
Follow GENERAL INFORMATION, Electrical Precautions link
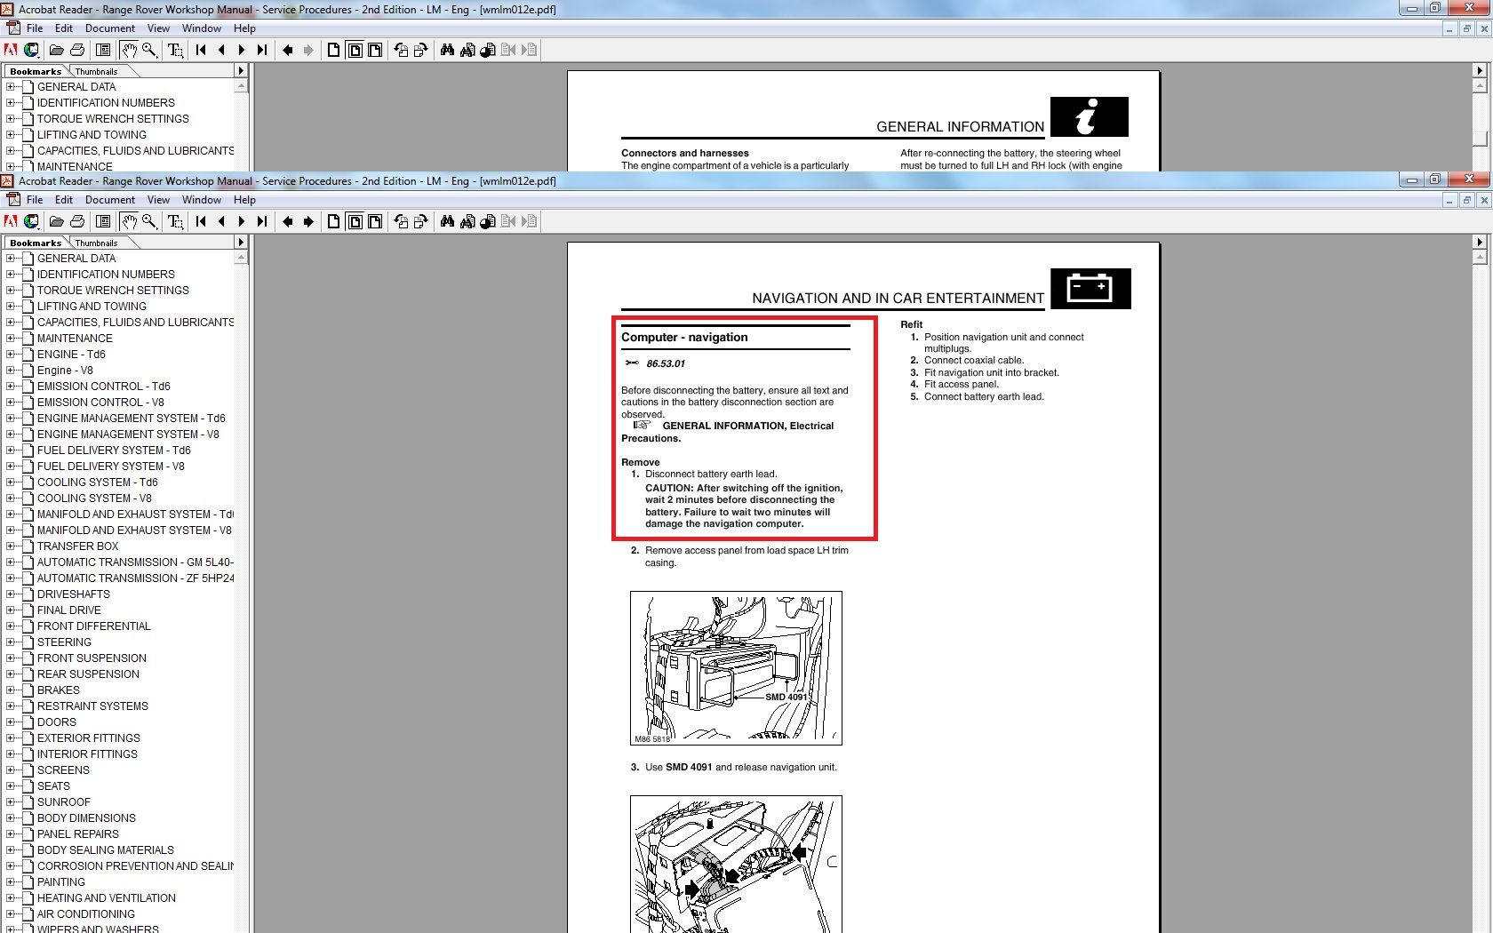click(x=727, y=432)
